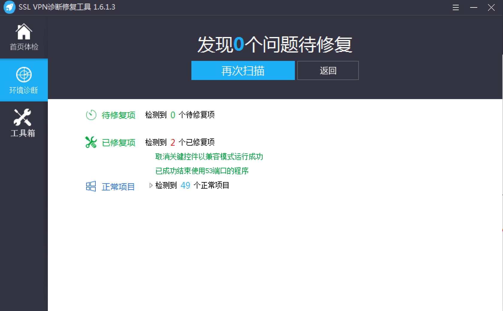Close the SSL VPN diagnostic tool window
This screenshot has width=503, height=311.
(x=491, y=7)
